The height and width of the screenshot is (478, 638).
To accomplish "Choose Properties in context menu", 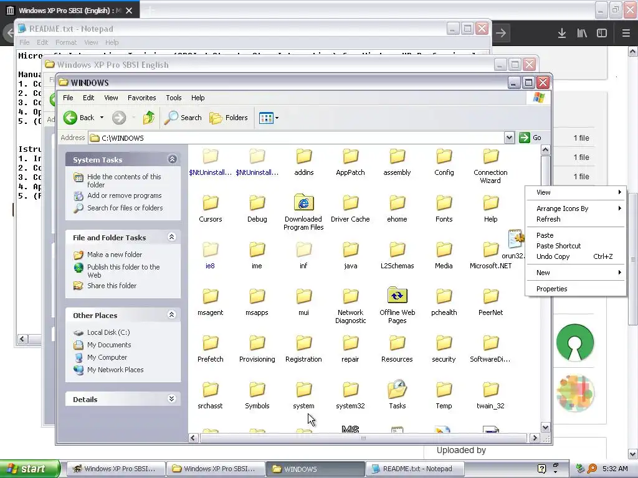I will point(575,289).
